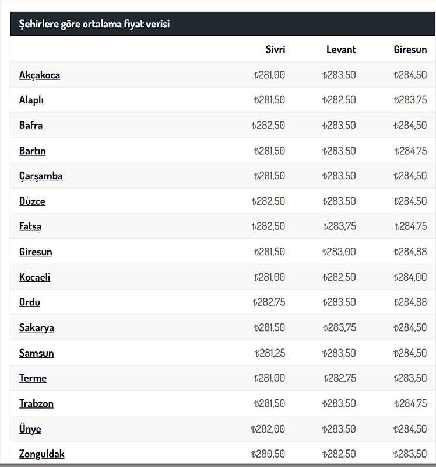Viewport: 436px width, 467px height.
Task: Follow the Sakarya link
Action: [37, 327]
